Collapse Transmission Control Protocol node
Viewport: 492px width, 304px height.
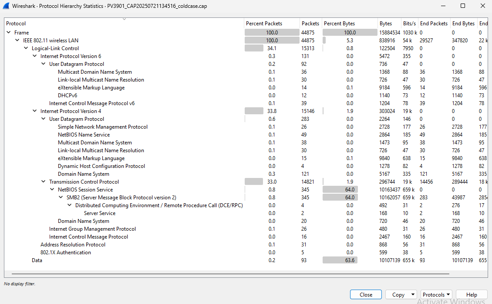pyautogui.click(x=44, y=182)
